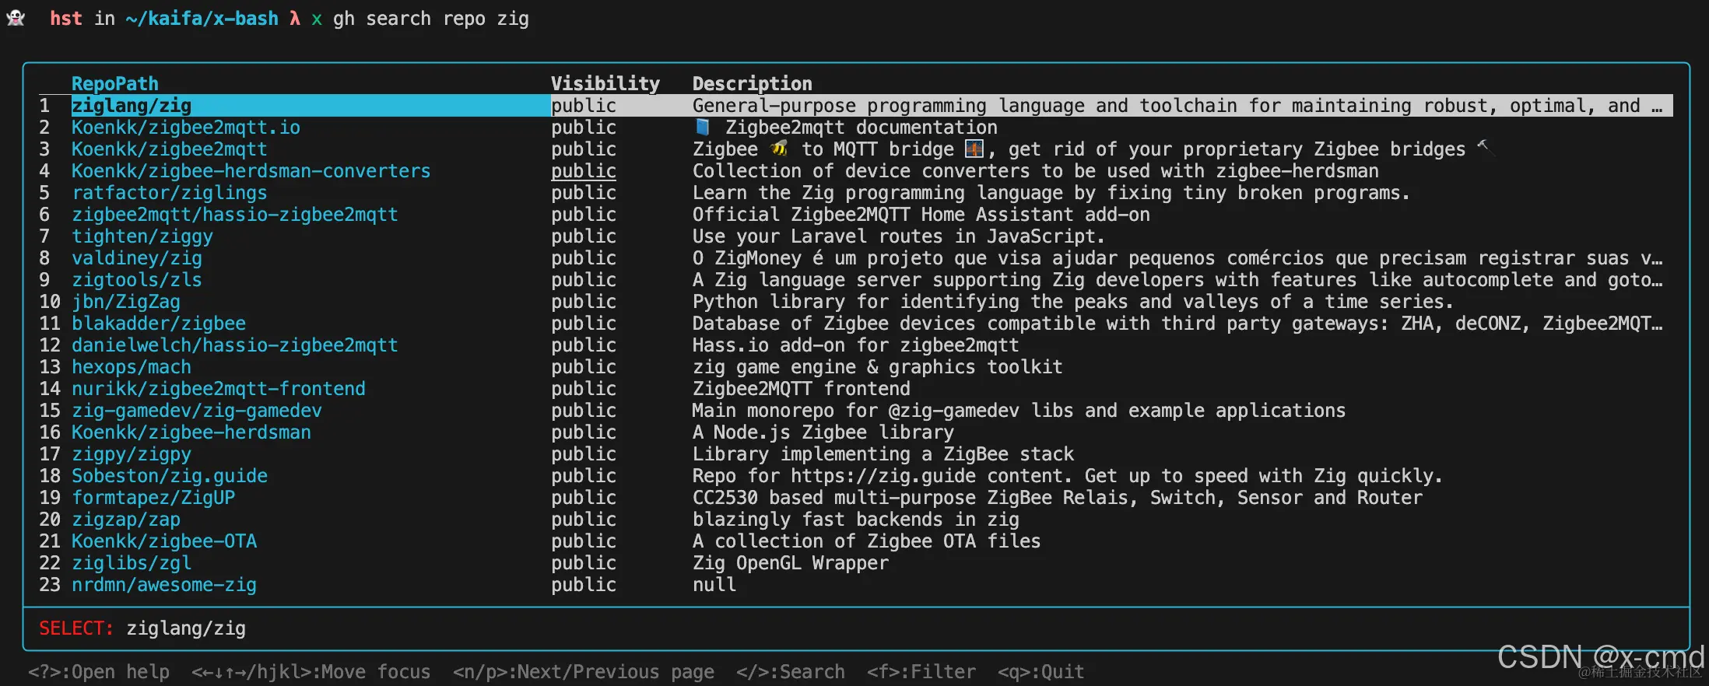Choose valdiney/zig repository
The height and width of the screenshot is (686, 1709).
point(137,258)
